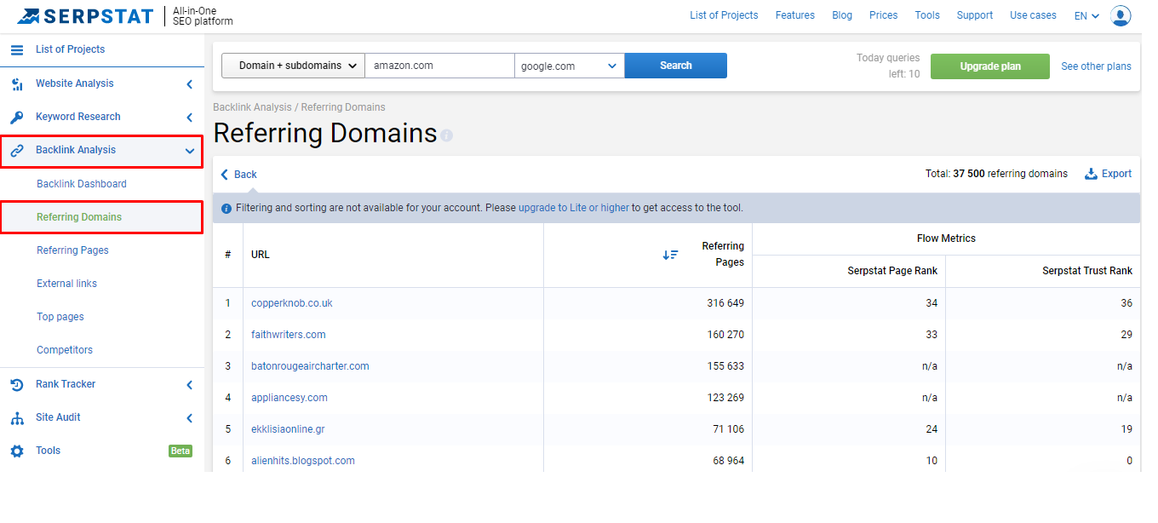The width and height of the screenshot is (1158, 523).
Task: Open List of Projects in top navigation
Action: tap(724, 15)
